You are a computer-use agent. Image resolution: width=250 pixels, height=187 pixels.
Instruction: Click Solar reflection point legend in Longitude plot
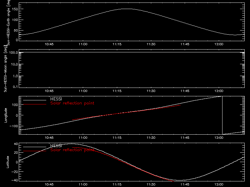[72, 103]
